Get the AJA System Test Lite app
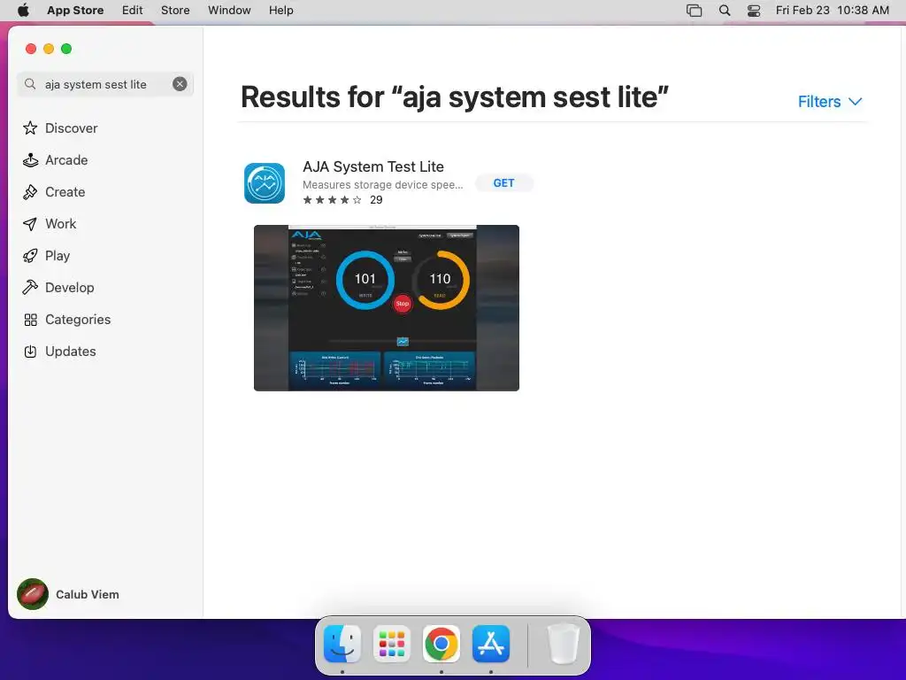Image resolution: width=906 pixels, height=680 pixels. pyautogui.click(x=503, y=182)
